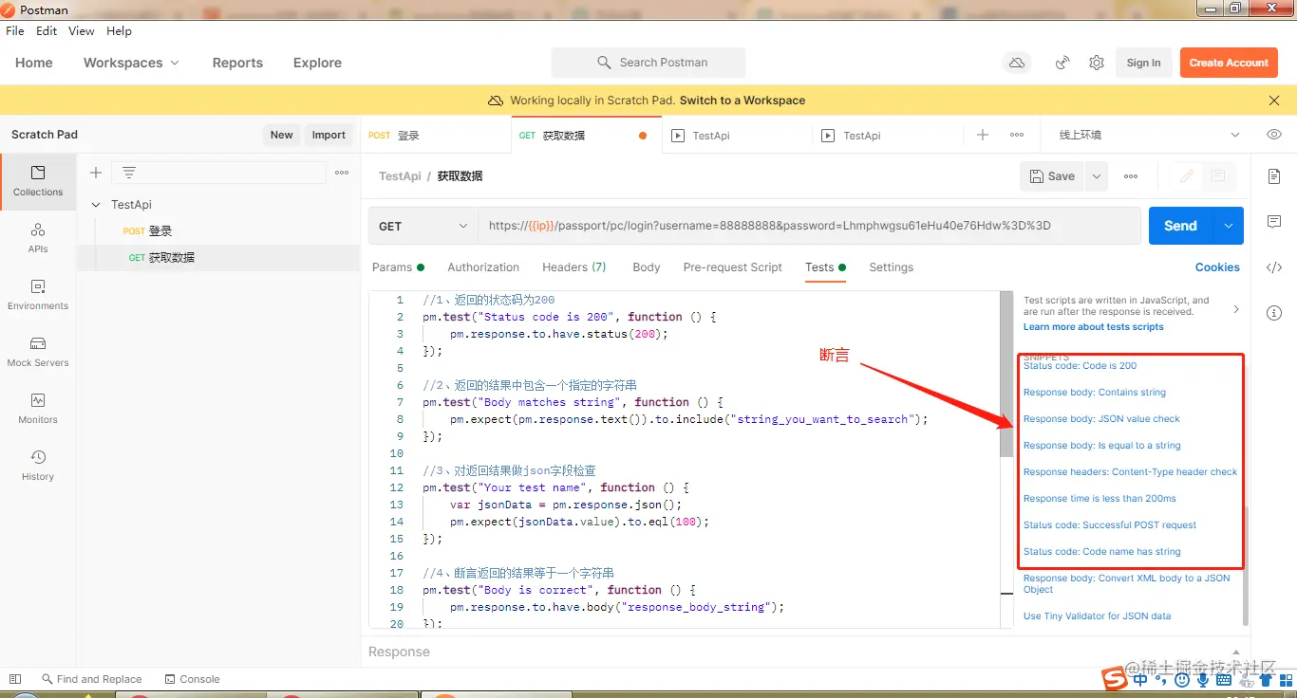Open the capture requests satellite icon
The image size is (1297, 698).
click(x=1063, y=63)
